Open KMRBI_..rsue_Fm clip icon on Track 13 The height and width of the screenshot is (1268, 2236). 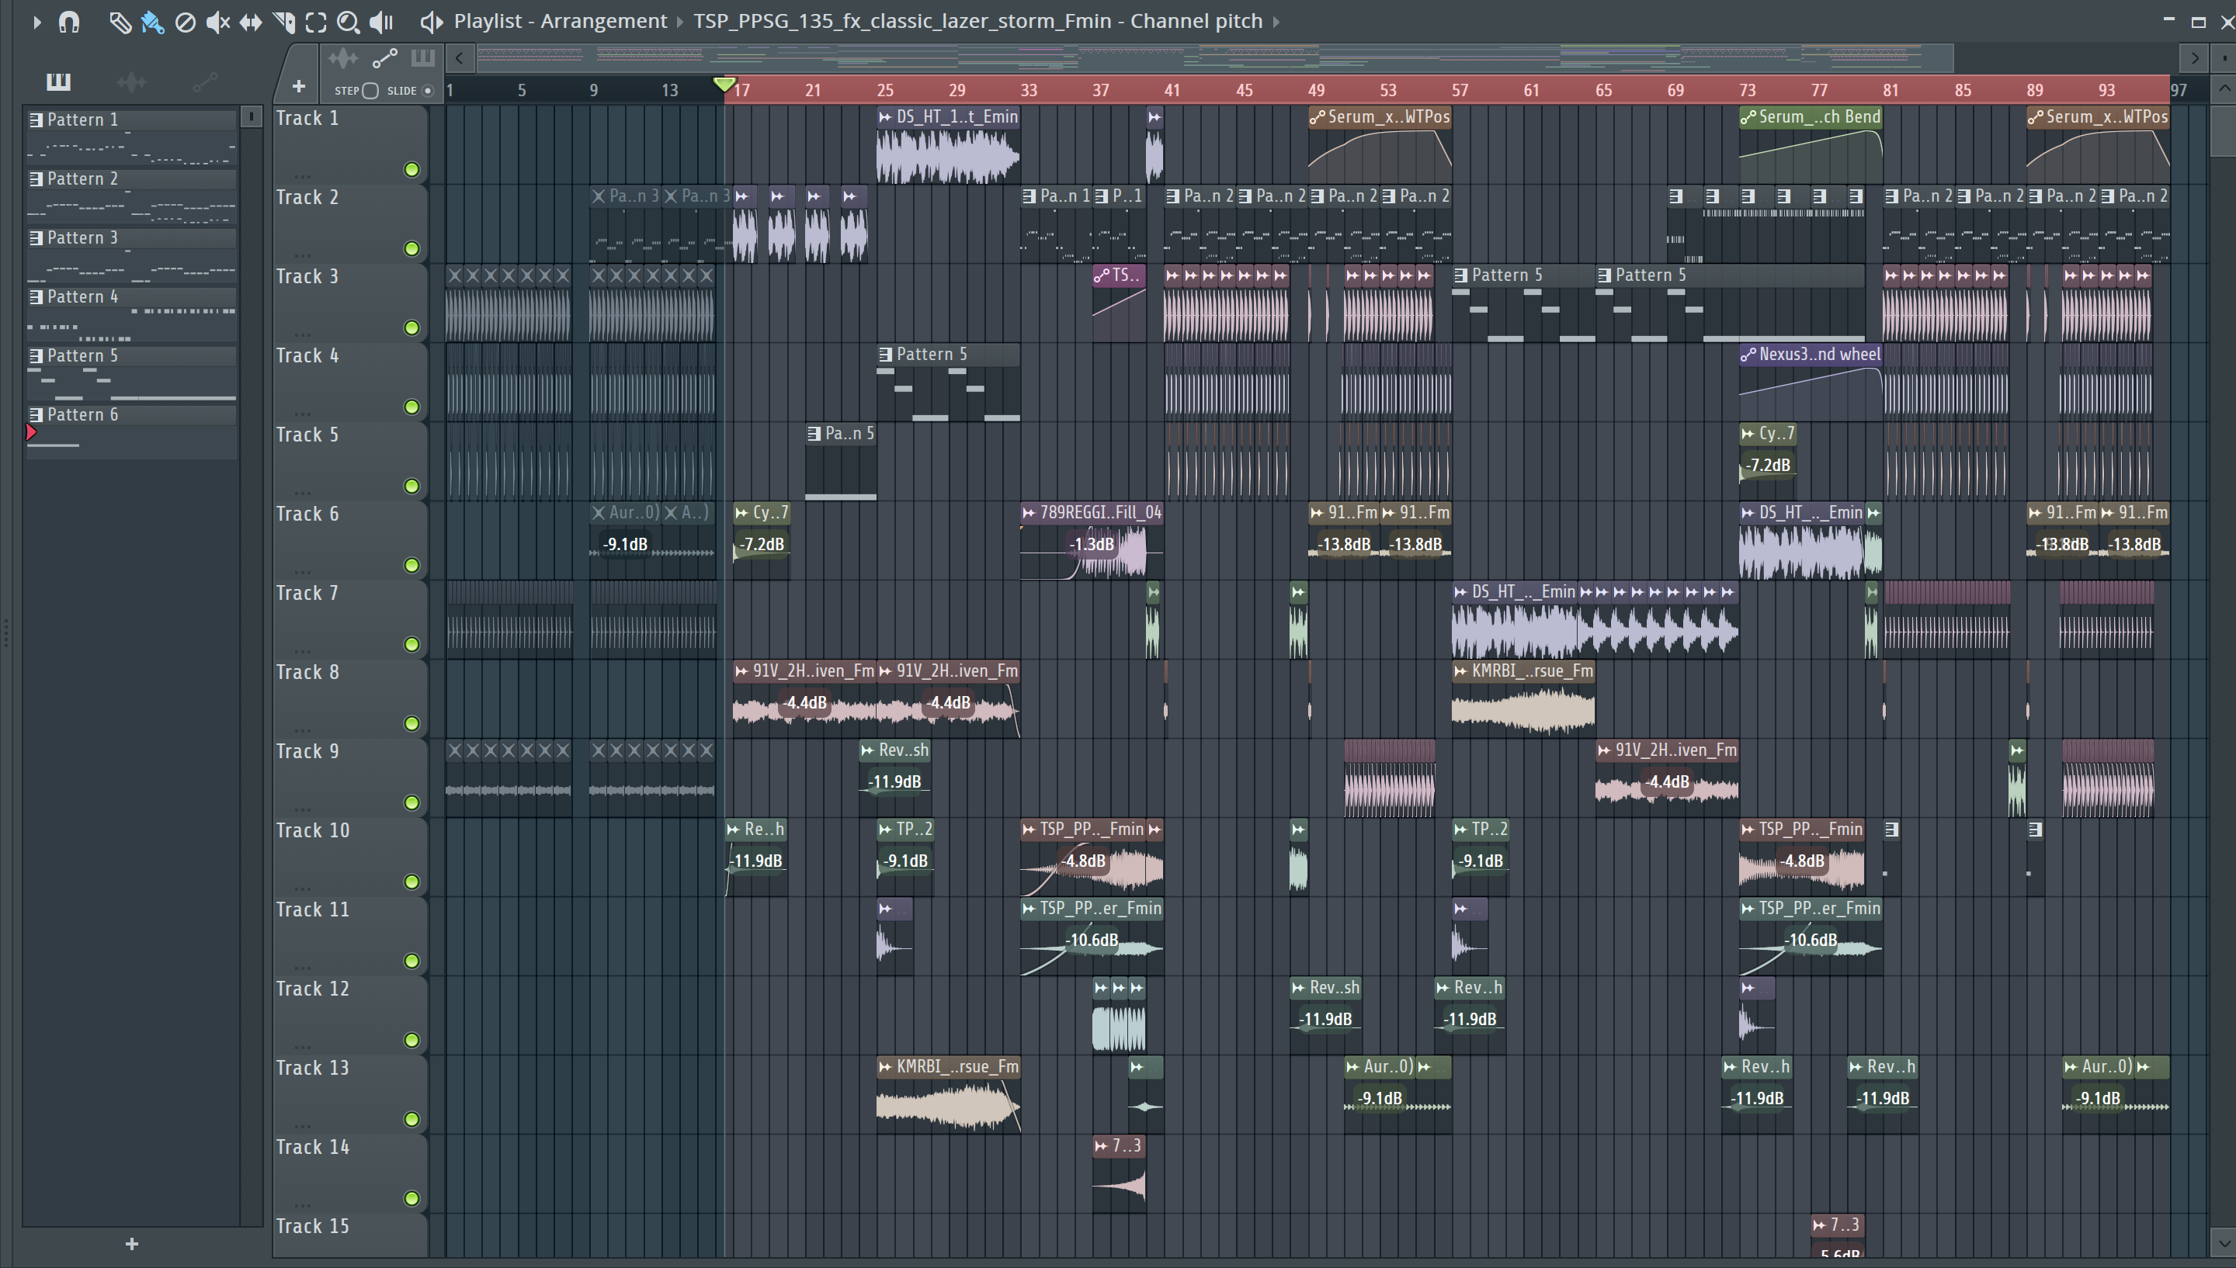pyautogui.click(x=885, y=1067)
